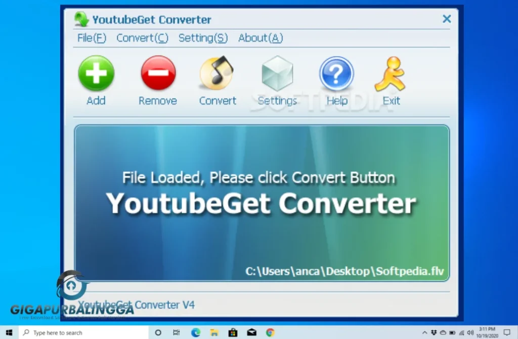The height and width of the screenshot is (339, 518).
Task: Open the Setting(S) menu
Action: (x=203, y=38)
